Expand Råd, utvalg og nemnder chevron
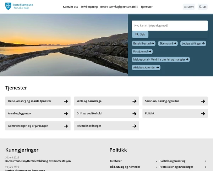 point(156,167)
